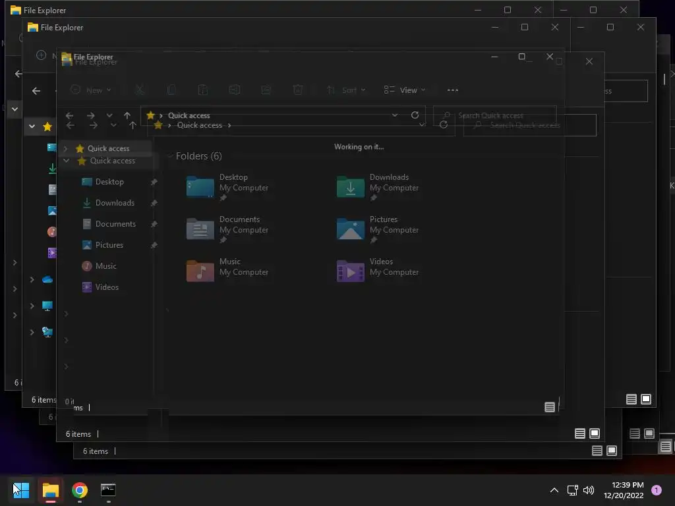Click the volume speaker icon in the tray
The image size is (675, 506).
[x=589, y=490]
